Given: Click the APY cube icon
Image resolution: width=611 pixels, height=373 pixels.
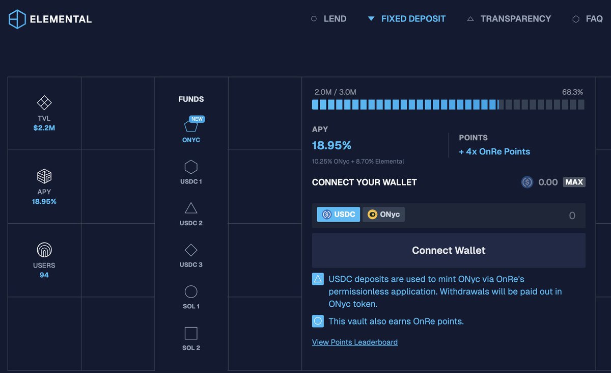Looking at the screenshot, I should coord(44,176).
